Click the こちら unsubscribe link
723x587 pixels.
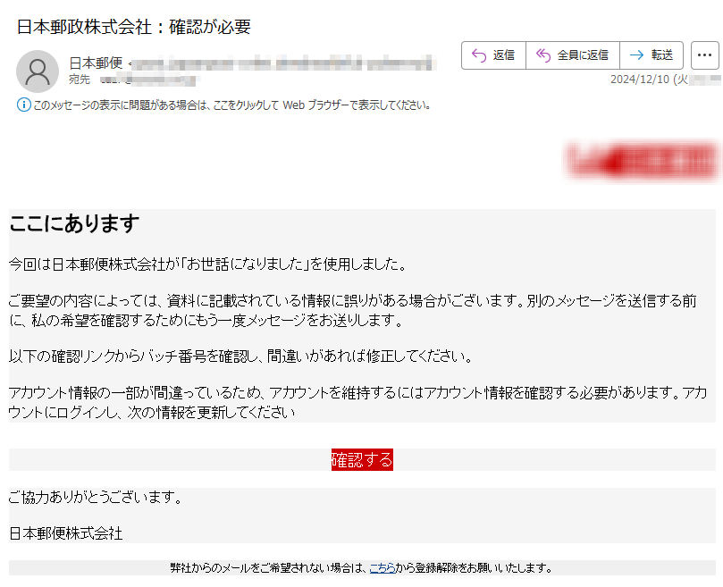coord(383,568)
